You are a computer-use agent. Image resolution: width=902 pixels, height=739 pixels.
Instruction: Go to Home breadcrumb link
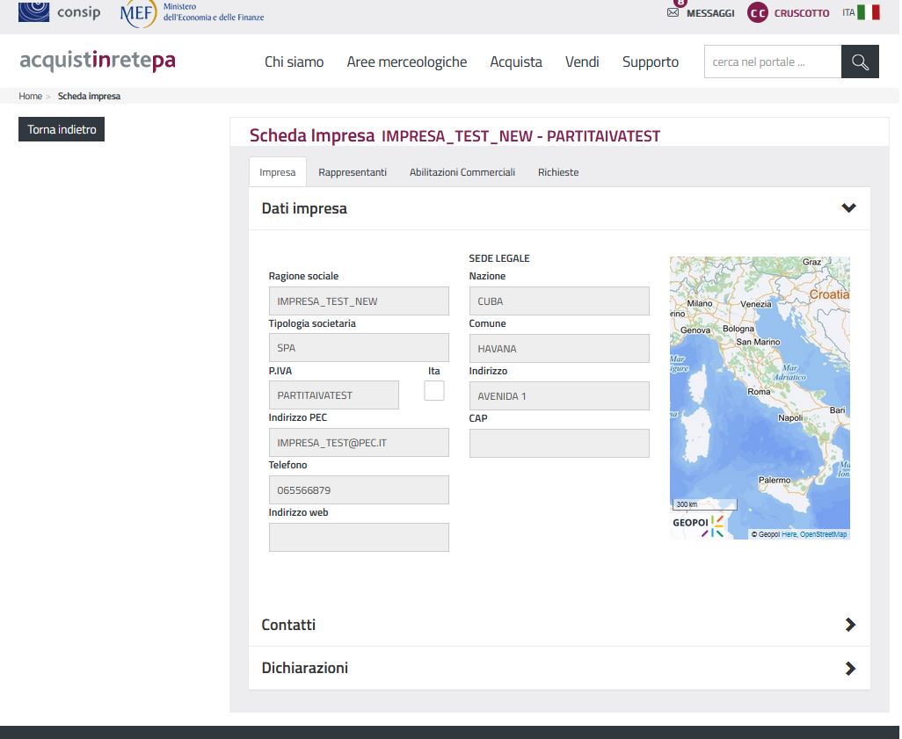tap(30, 96)
